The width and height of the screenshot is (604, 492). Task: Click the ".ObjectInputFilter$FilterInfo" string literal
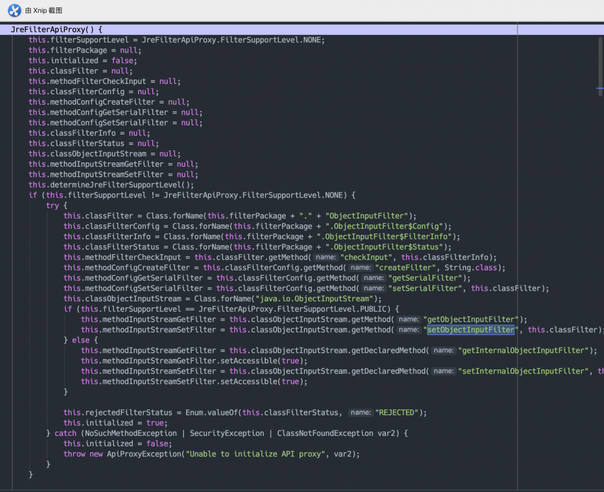(384, 237)
